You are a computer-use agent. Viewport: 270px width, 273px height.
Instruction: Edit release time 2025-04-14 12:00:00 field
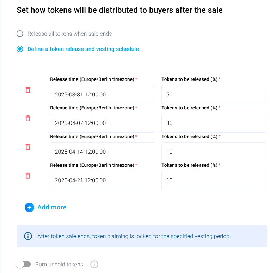(x=102, y=152)
